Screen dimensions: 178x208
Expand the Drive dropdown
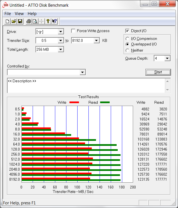tap(61, 32)
